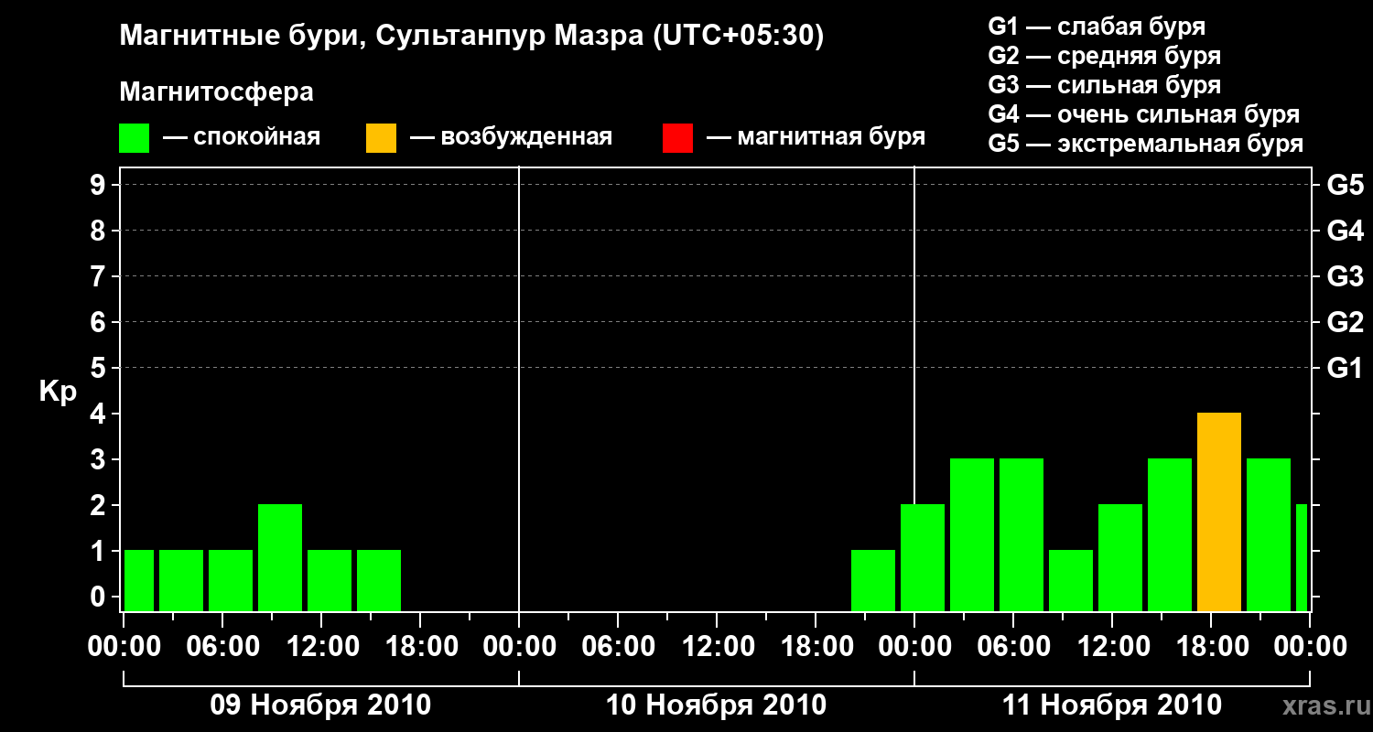Click the 'Kp' axis label
1373x732 pixels.
pos(59,393)
